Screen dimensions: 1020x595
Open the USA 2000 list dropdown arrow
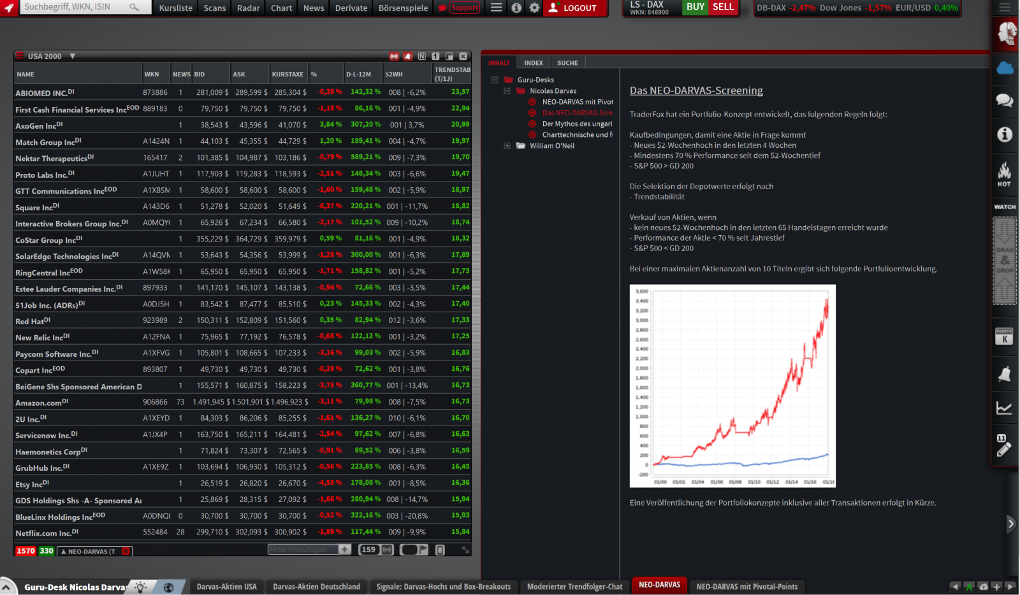[72, 56]
